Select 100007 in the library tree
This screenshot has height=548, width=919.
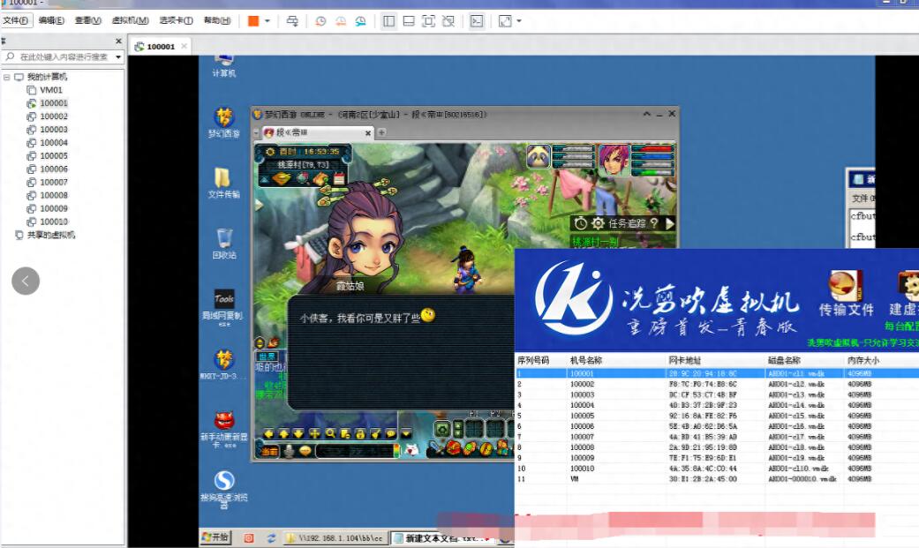(53, 183)
